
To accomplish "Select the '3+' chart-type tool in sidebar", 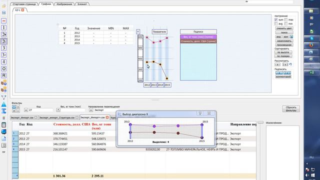I will [3, 55].
